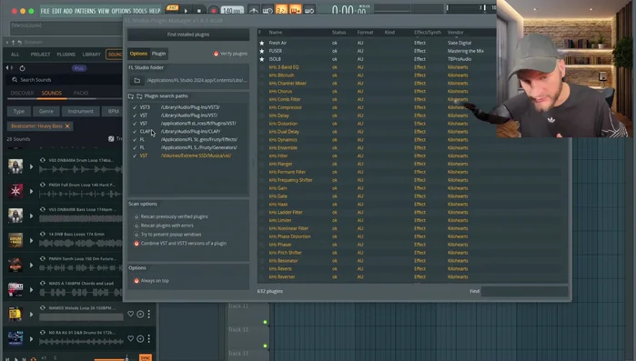Open the Type filter dropdown

coord(19,112)
